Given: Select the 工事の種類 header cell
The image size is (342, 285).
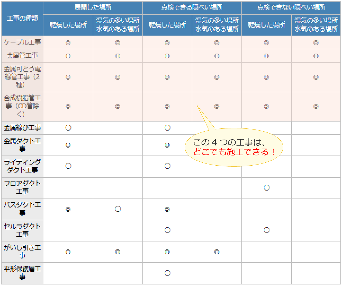Looking at the screenshot, I should coord(22,18).
